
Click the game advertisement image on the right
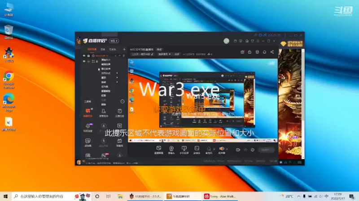tap(290, 104)
